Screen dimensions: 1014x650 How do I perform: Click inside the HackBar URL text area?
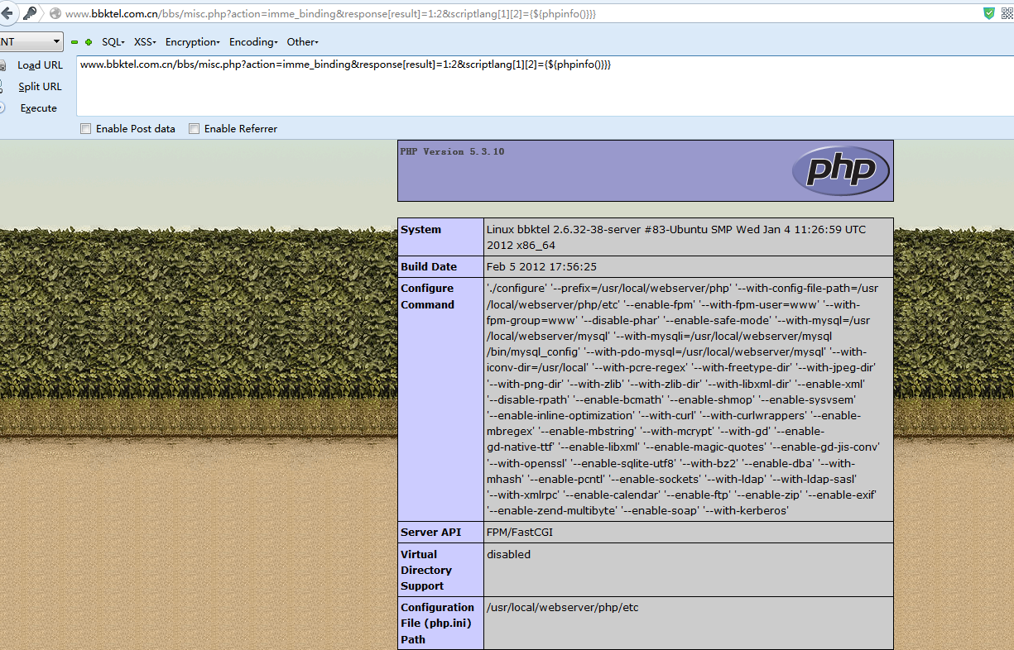pos(545,86)
